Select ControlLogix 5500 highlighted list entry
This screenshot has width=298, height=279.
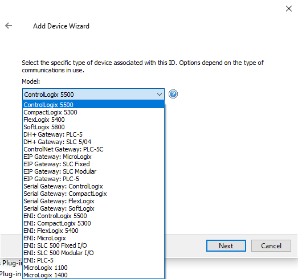pyautogui.click(x=93, y=105)
